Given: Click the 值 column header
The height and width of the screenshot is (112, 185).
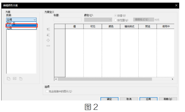Looking at the screenshot, I should (75, 27).
